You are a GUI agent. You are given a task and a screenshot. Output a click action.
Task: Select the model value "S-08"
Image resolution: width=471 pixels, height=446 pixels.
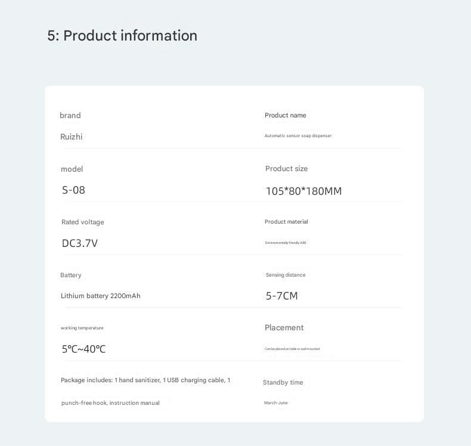click(x=73, y=191)
